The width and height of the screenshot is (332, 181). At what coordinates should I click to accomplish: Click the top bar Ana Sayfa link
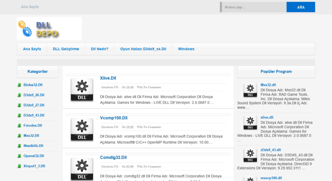[x=30, y=7]
